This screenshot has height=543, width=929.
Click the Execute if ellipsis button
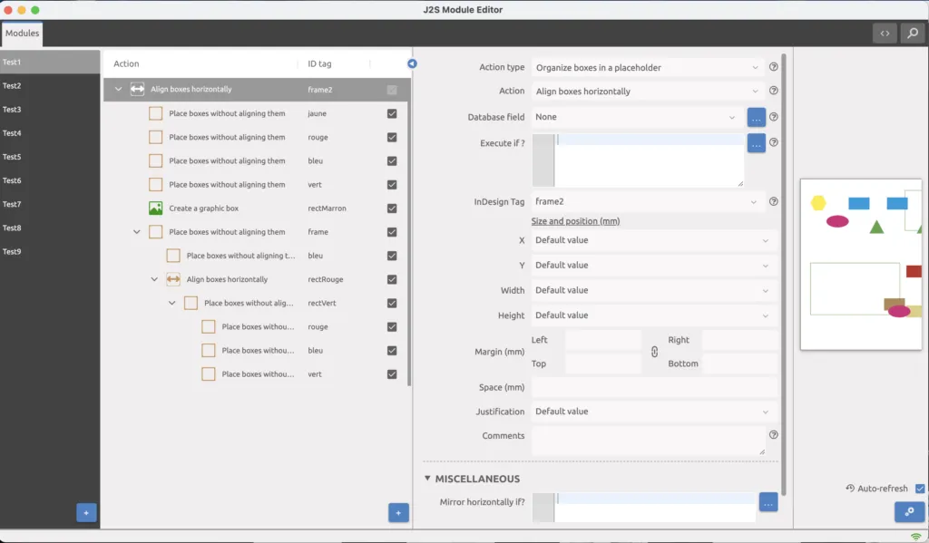click(756, 142)
